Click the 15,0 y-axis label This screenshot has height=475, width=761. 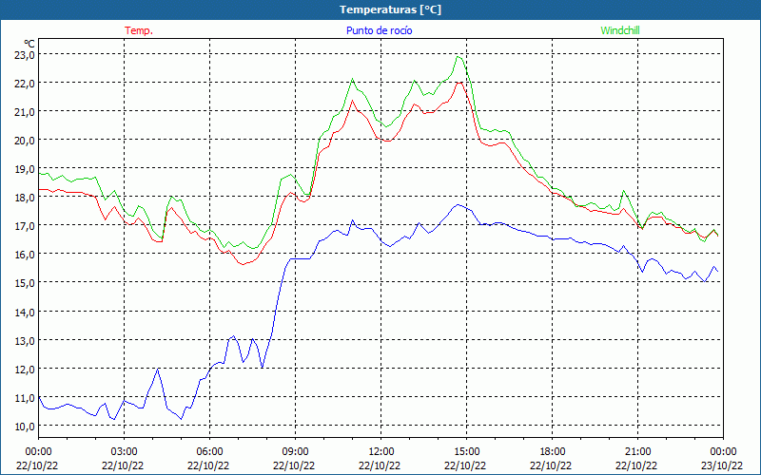coord(25,283)
